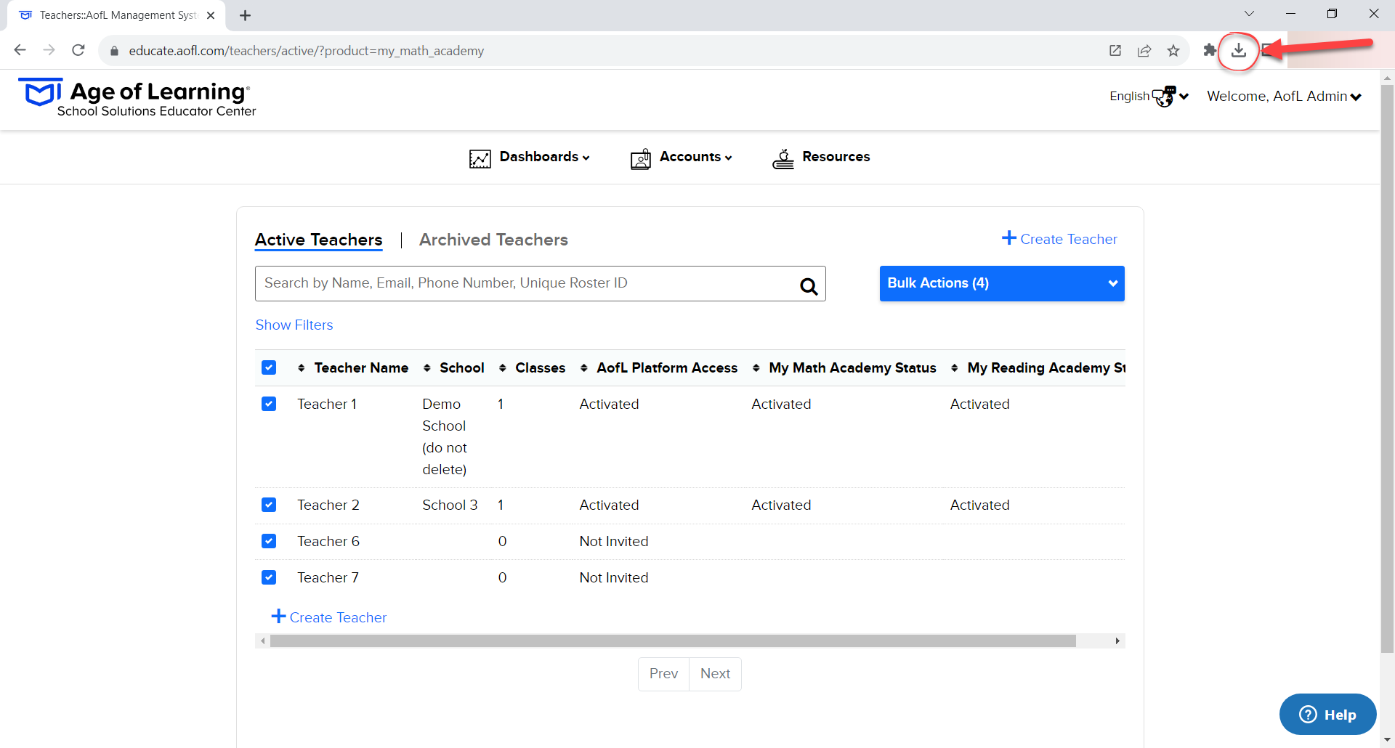This screenshot has width=1395, height=748.
Task: Uncheck the Teacher 6 row checkbox
Action: tap(269, 541)
